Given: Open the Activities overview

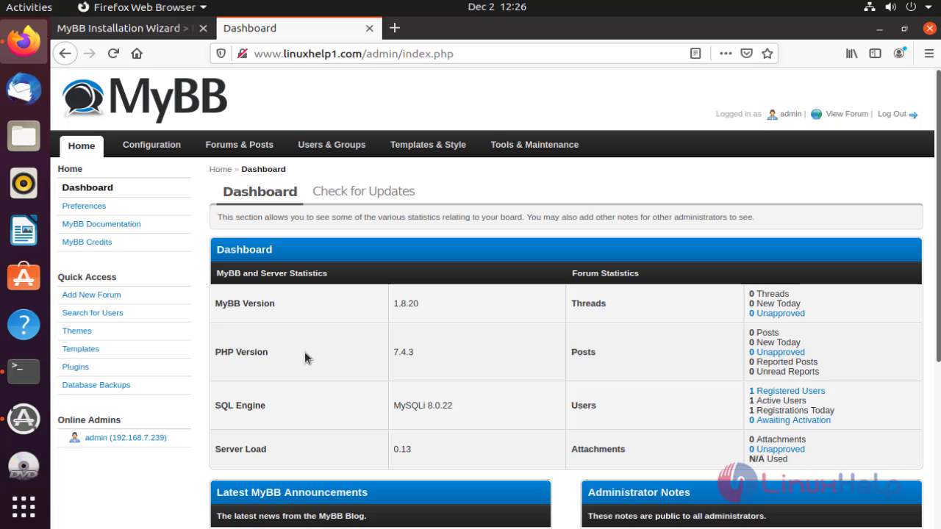Looking at the screenshot, I should click(29, 7).
